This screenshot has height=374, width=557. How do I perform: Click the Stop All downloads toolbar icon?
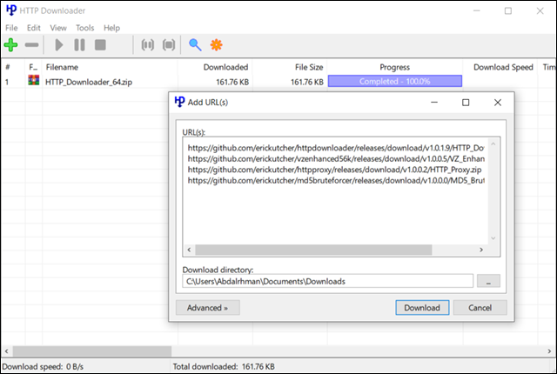[169, 45]
